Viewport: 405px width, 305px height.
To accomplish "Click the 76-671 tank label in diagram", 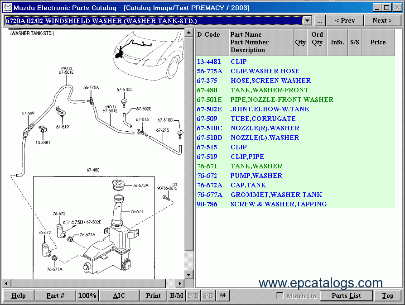I will tap(137, 212).
